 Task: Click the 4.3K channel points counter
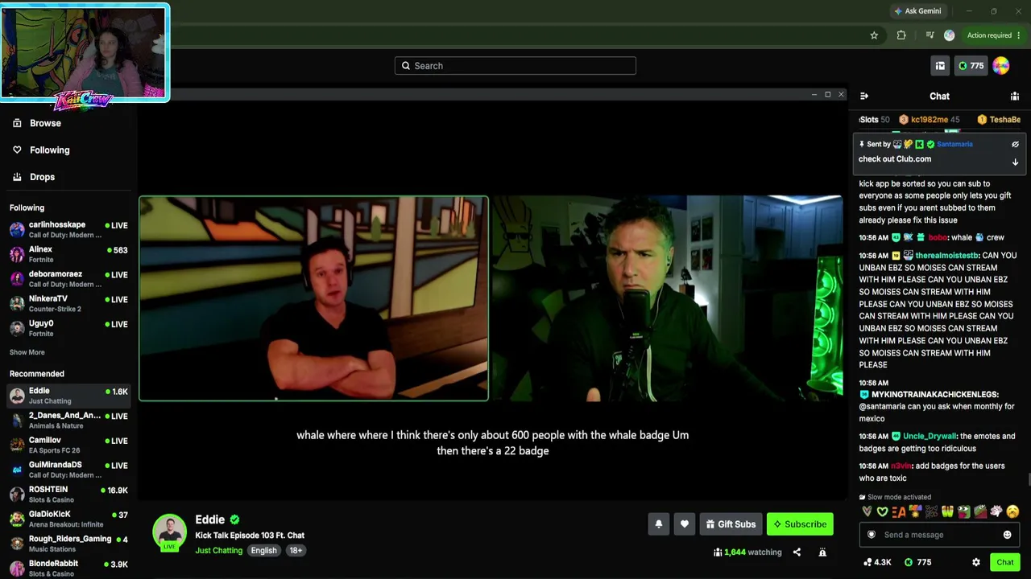click(x=877, y=562)
